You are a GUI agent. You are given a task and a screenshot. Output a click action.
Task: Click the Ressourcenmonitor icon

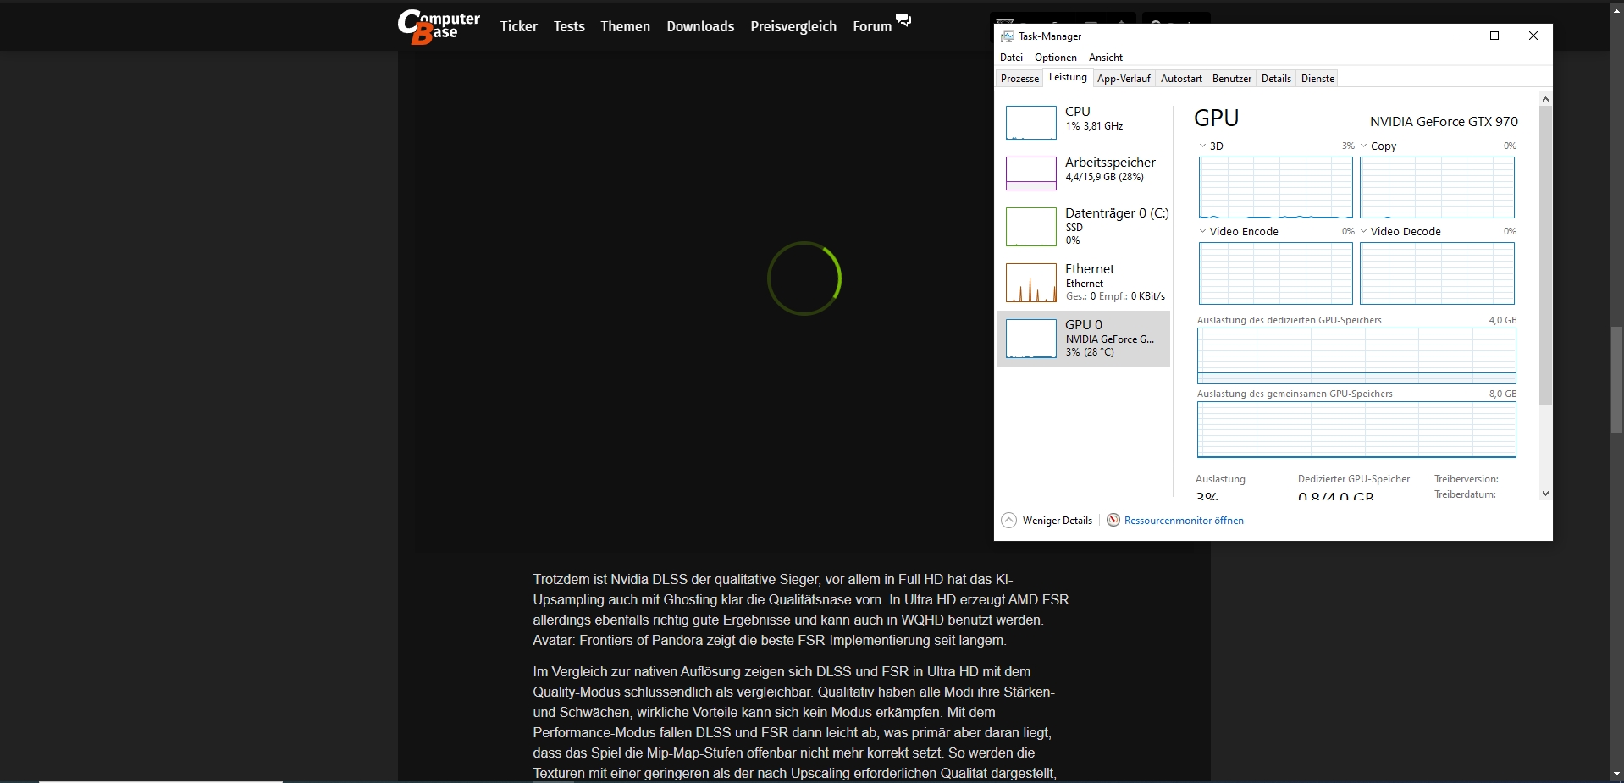point(1113,520)
